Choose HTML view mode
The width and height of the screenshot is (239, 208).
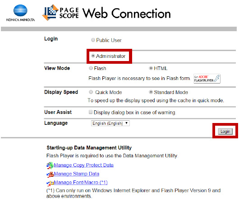[151, 68]
